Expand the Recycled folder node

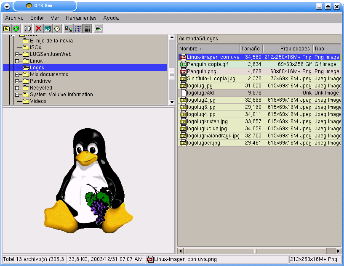[17, 88]
